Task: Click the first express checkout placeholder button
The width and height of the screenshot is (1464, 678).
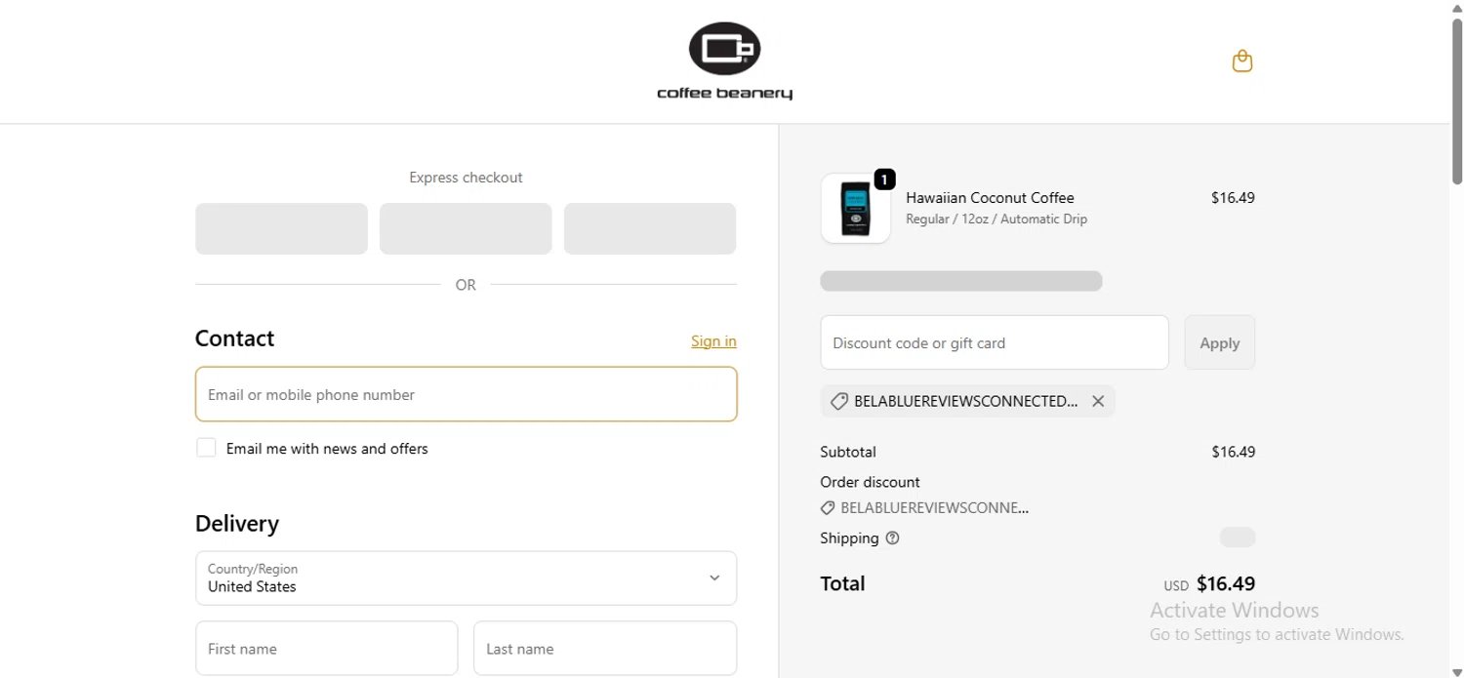Action: click(x=281, y=228)
